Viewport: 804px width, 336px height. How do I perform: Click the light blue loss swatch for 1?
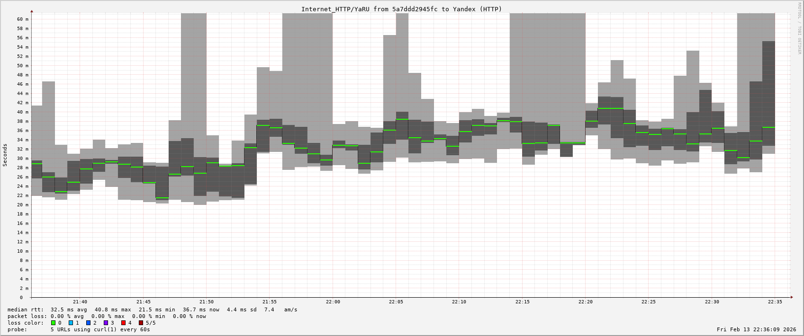tap(71, 323)
